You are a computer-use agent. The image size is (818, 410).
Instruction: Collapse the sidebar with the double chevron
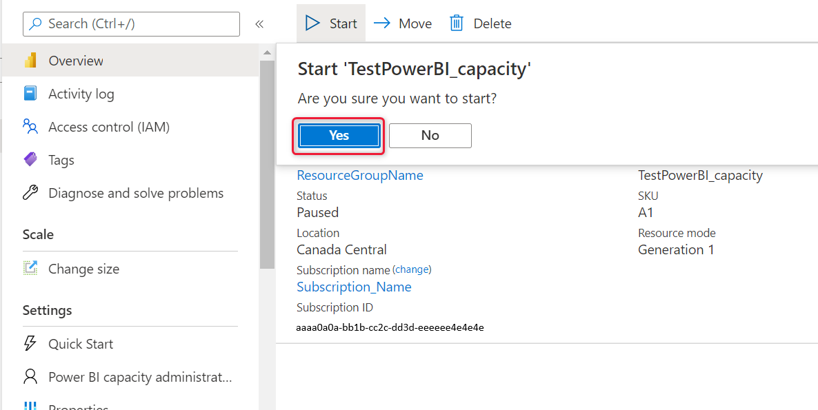(x=259, y=23)
